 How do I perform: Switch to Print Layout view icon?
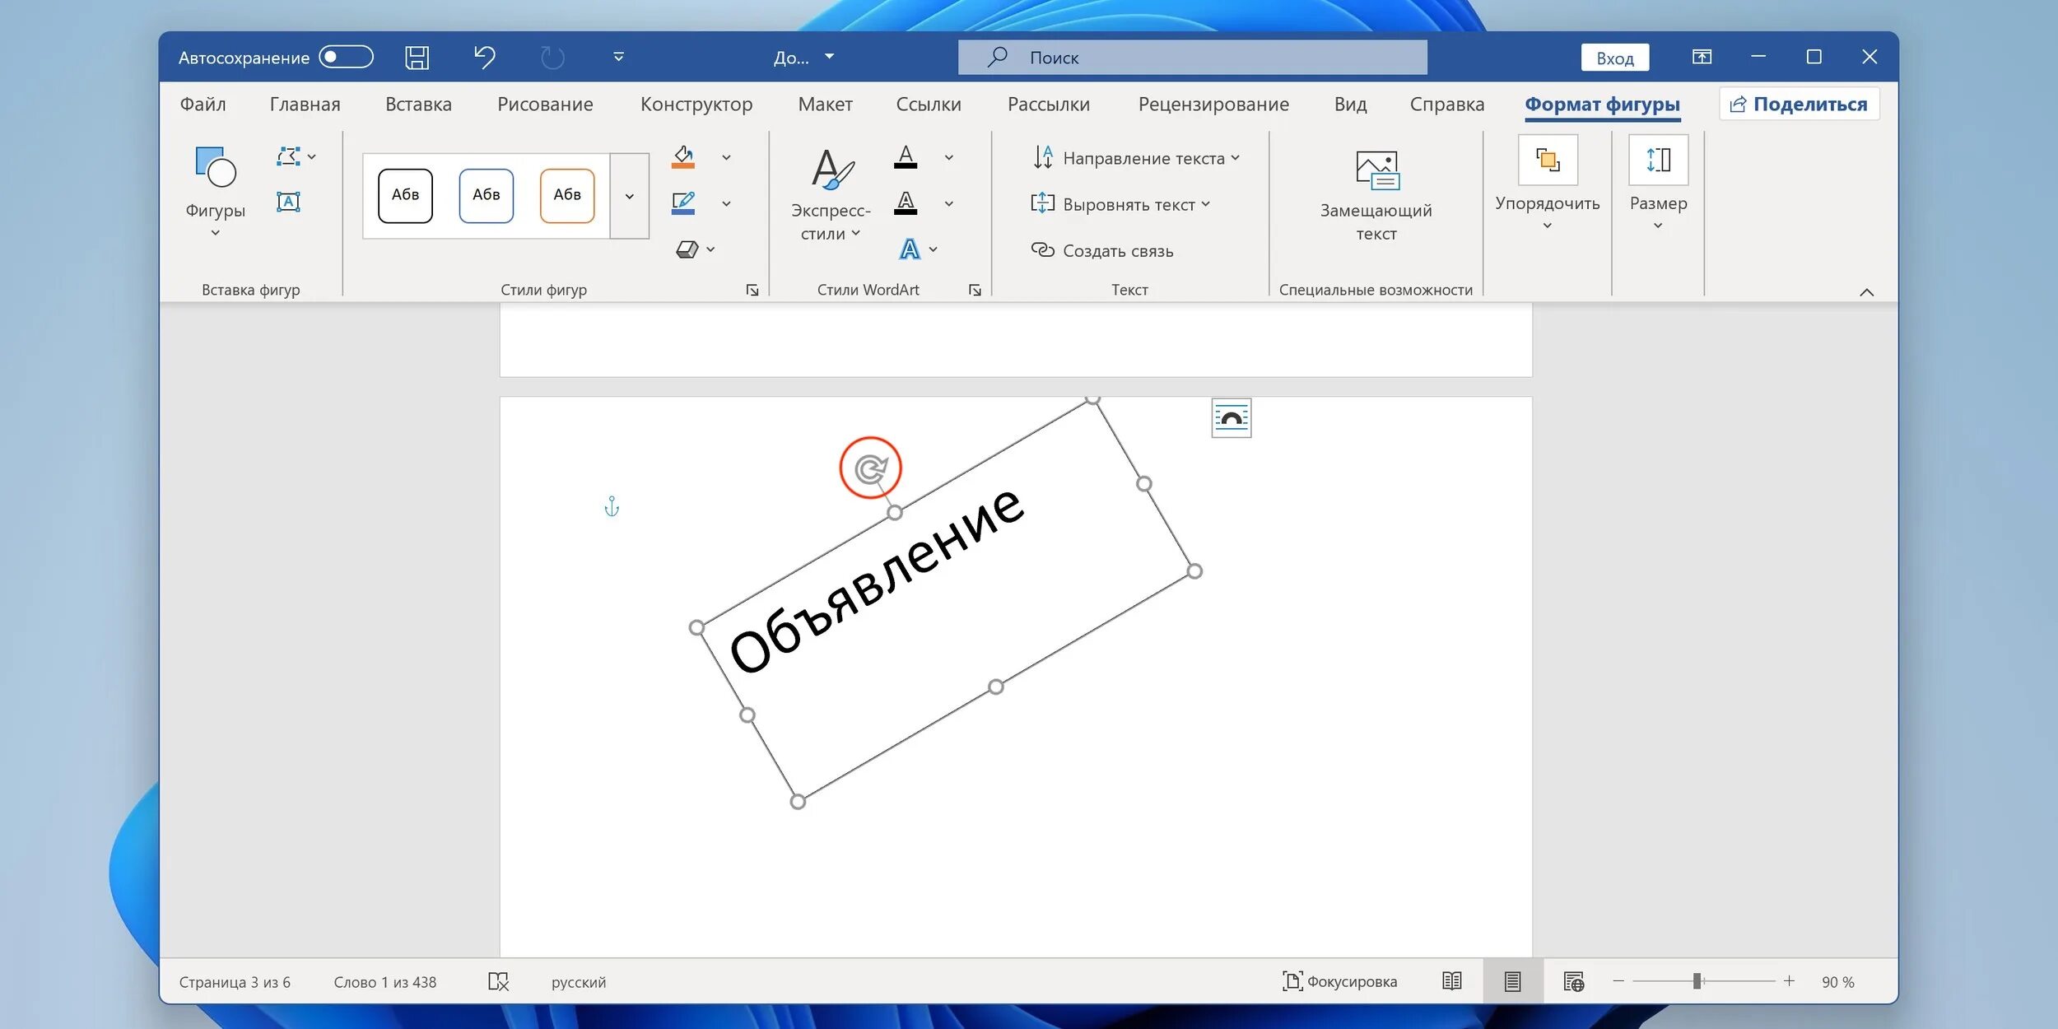click(1513, 981)
